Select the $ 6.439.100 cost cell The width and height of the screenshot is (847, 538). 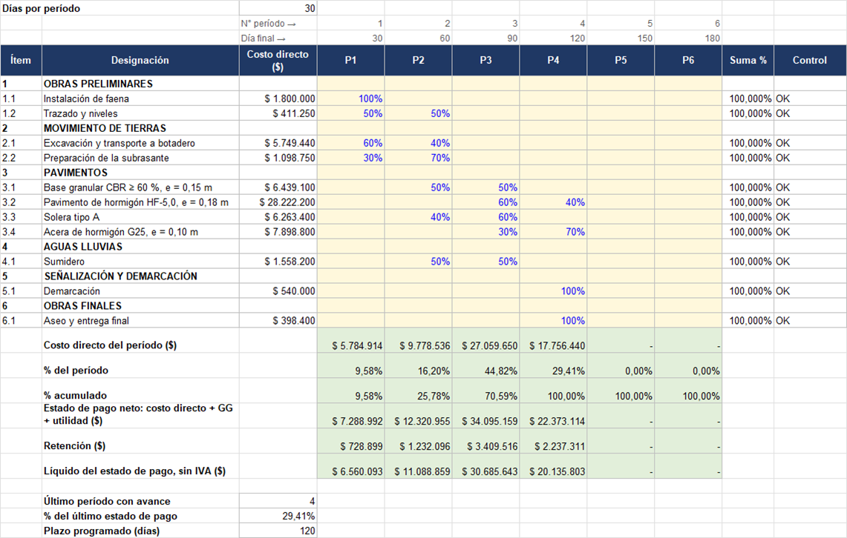(278, 187)
